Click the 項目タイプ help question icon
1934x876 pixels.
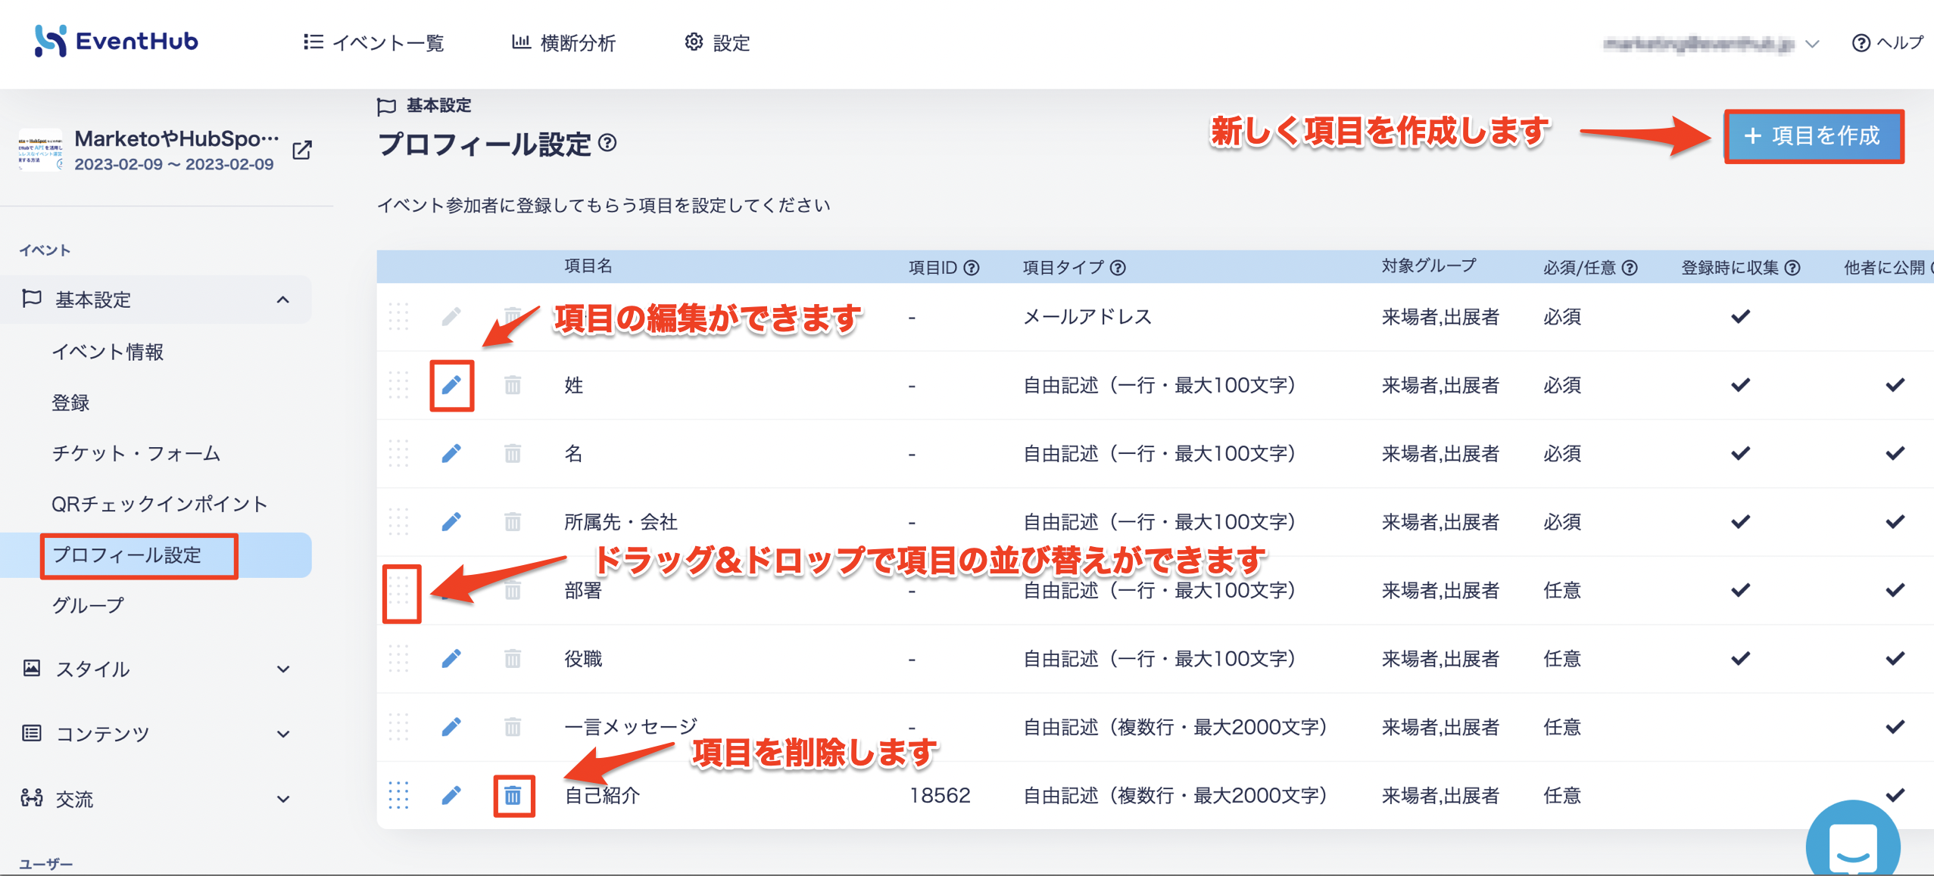pyautogui.click(x=1118, y=268)
